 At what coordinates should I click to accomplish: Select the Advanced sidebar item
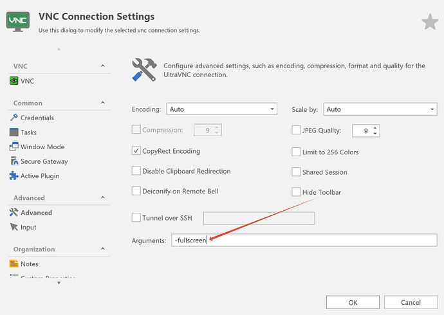tap(36, 213)
